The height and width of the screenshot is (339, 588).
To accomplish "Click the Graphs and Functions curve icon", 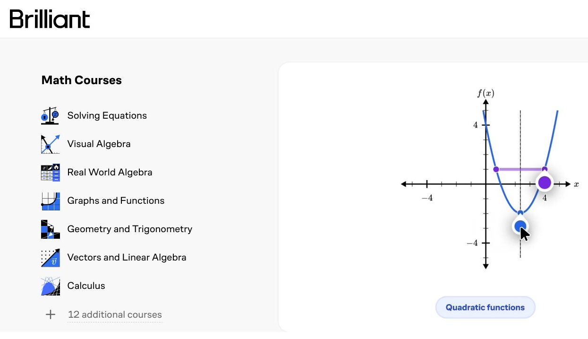I will tap(50, 201).
